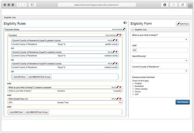Show all tabs overview icon

click(183, 5)
